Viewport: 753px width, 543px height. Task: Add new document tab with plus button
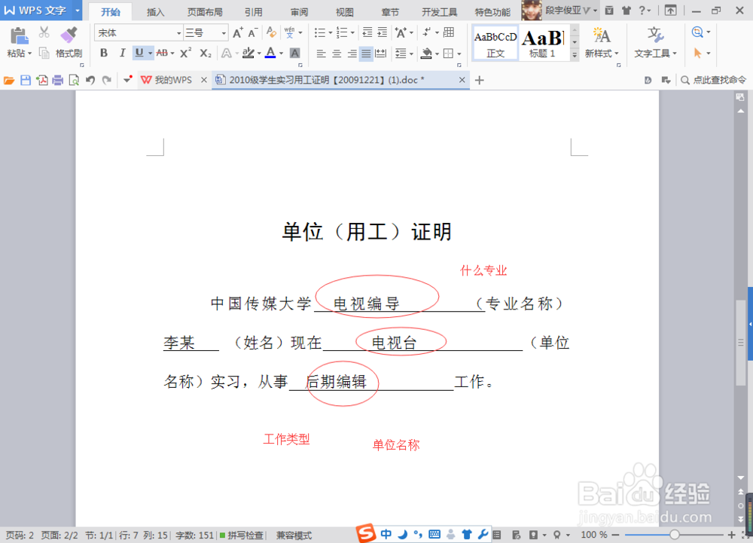coord(479,80)
